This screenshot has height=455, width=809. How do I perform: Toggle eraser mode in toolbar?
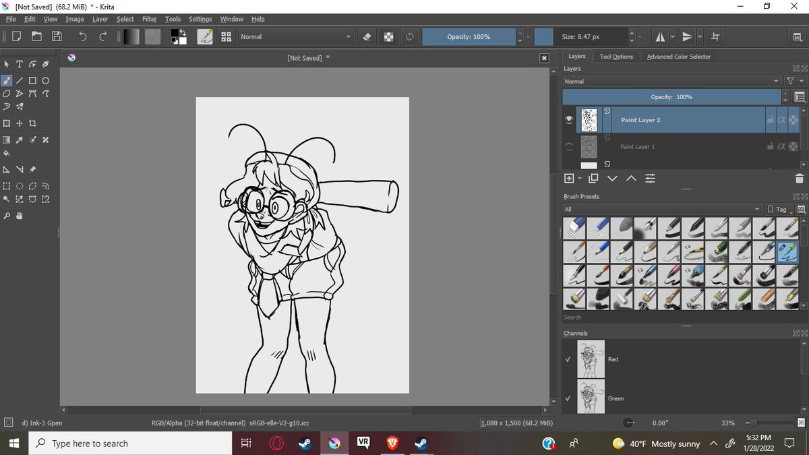[367, 36]
